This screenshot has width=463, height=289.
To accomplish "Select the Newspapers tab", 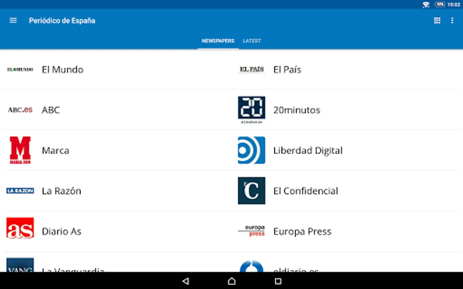I will click(x=218, y=41).
